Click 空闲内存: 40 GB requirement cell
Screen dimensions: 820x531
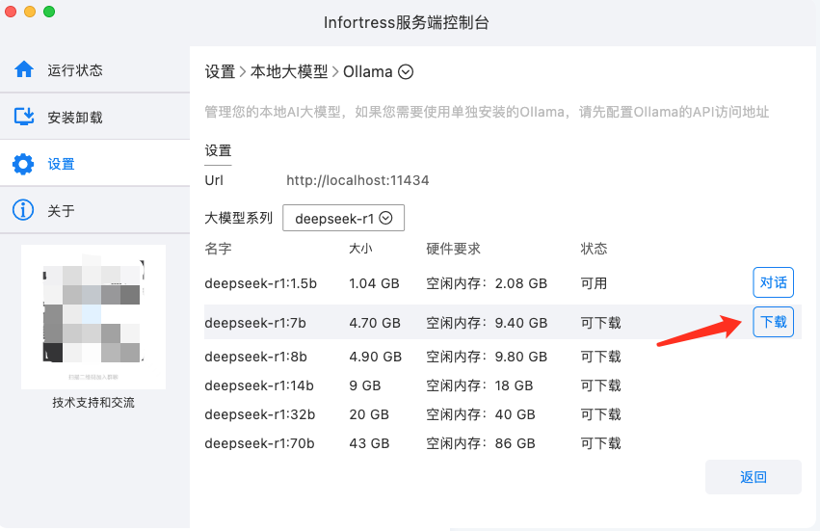click(481, 414)
